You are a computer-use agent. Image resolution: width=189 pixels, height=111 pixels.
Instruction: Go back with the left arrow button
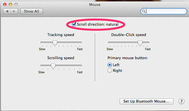click(x=7, y=11)
